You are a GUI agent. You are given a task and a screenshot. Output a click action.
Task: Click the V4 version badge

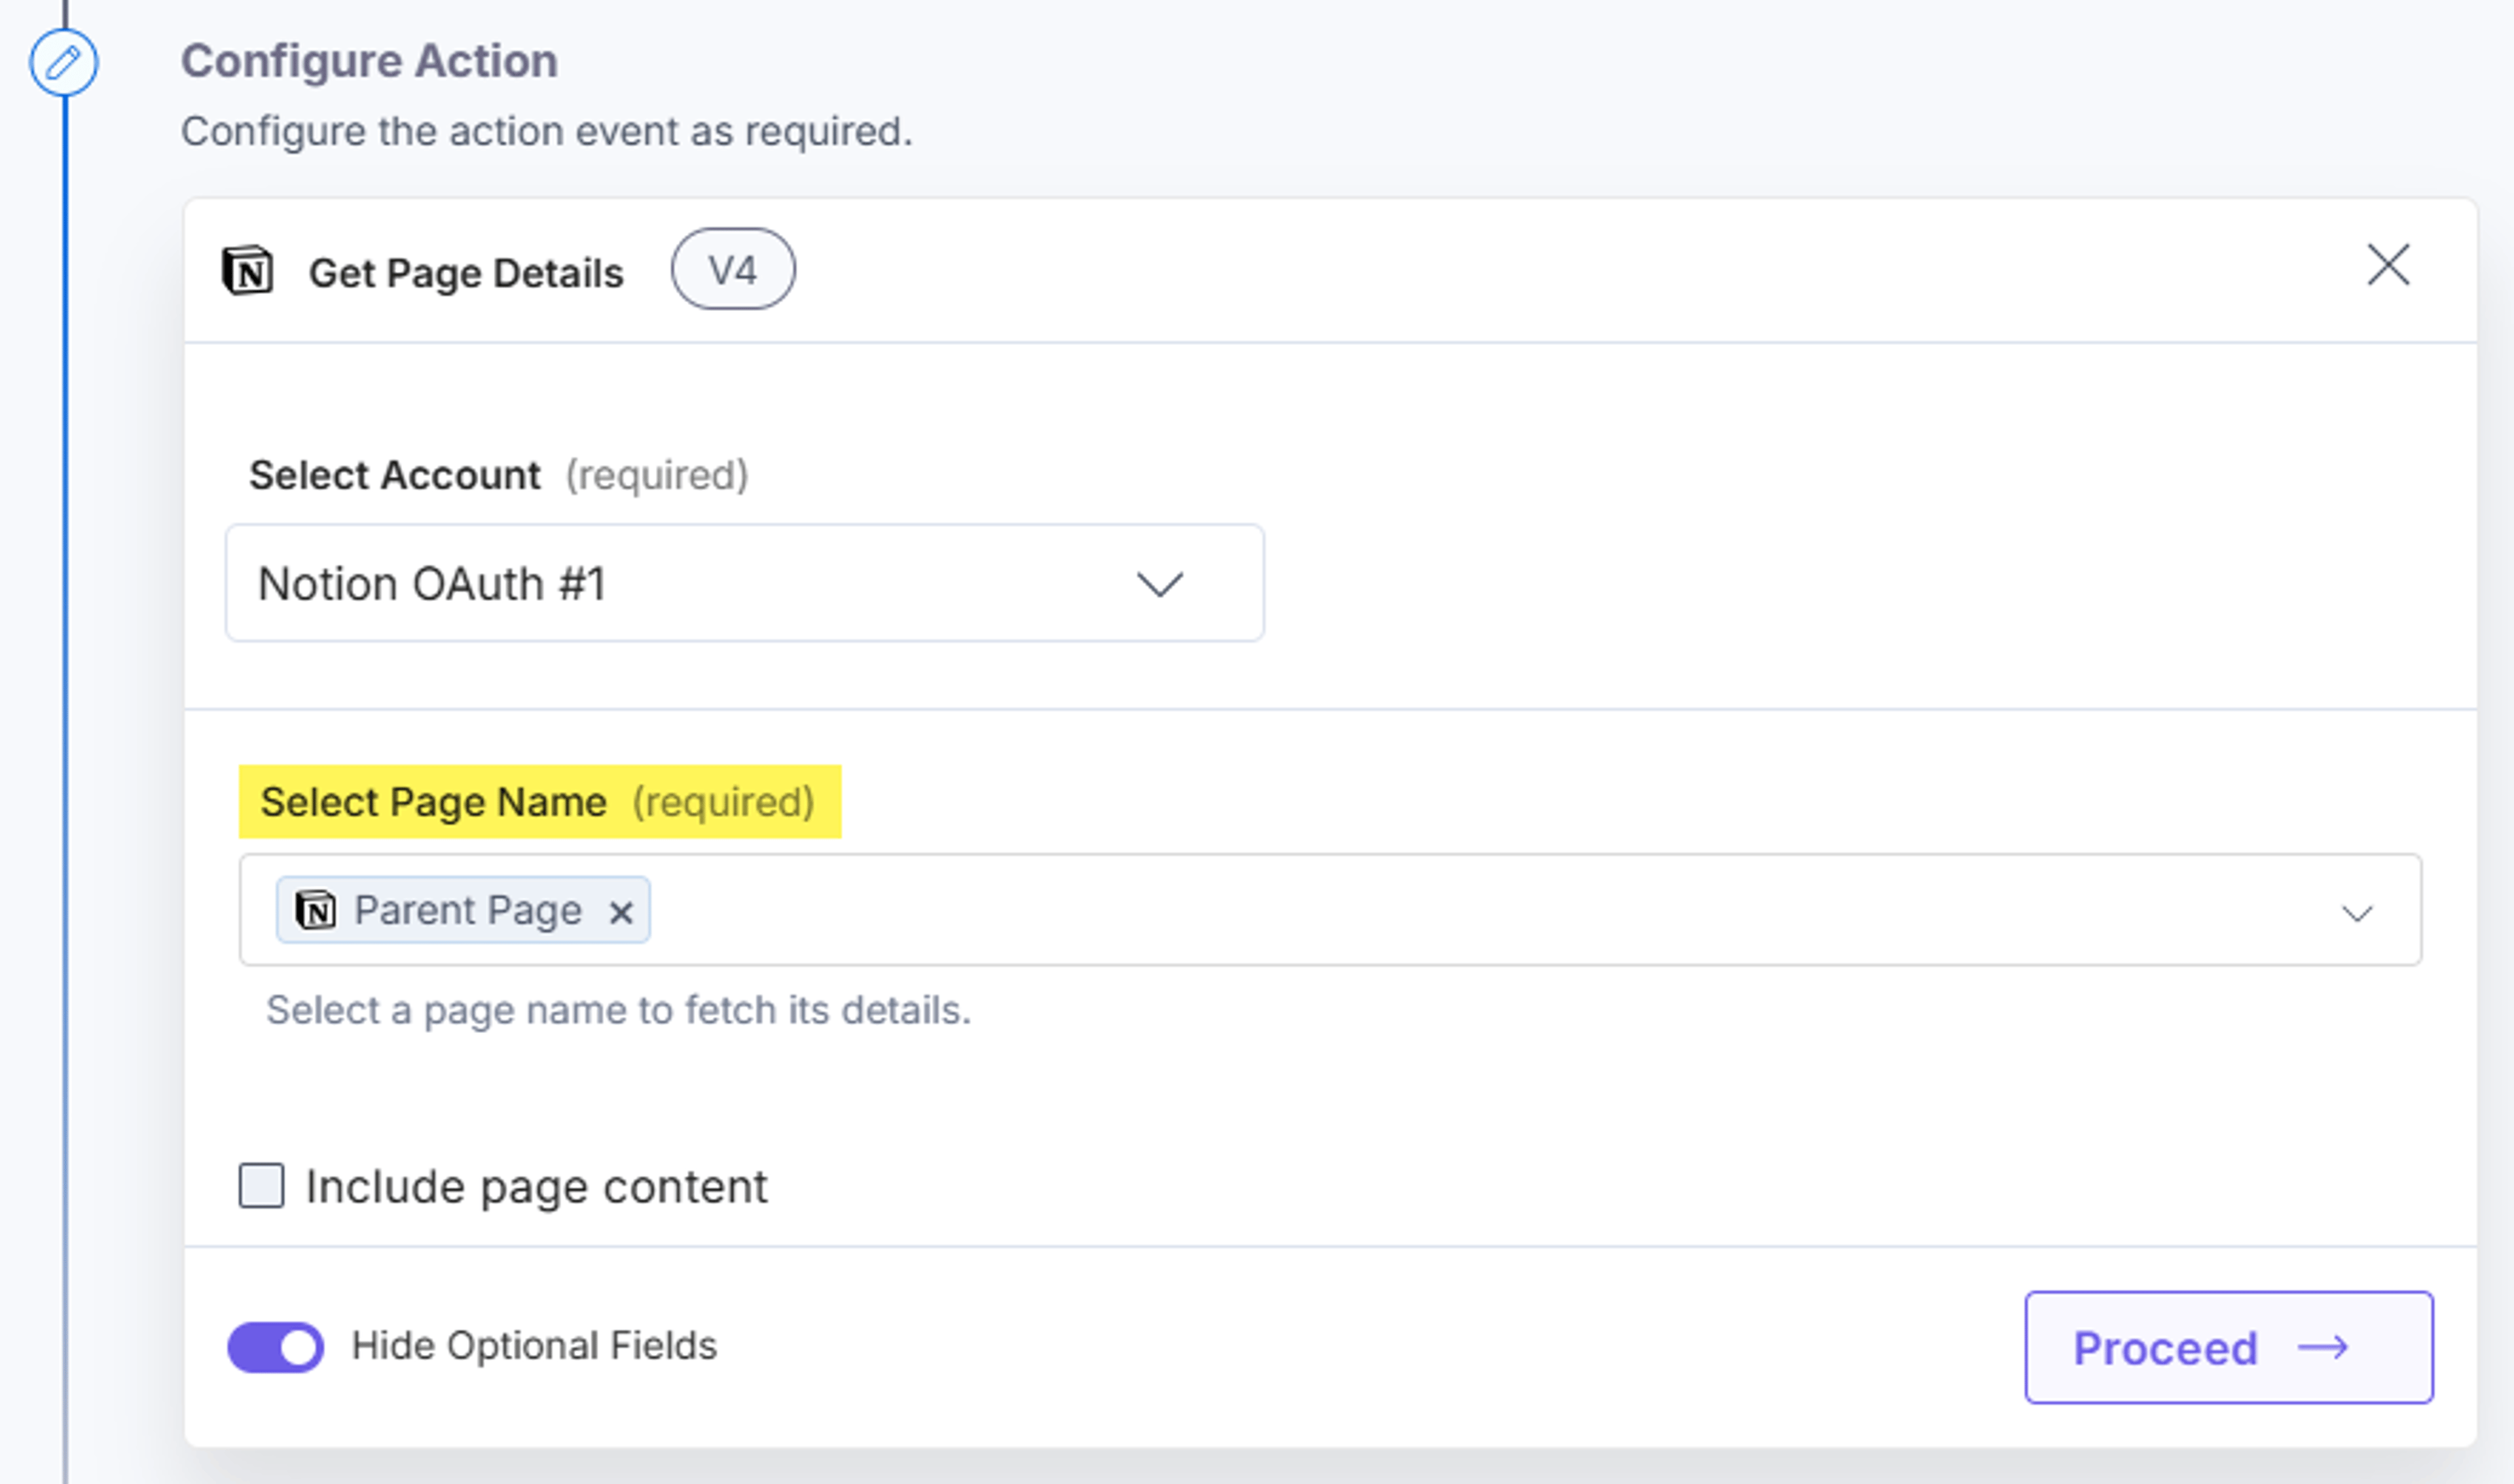733,270
